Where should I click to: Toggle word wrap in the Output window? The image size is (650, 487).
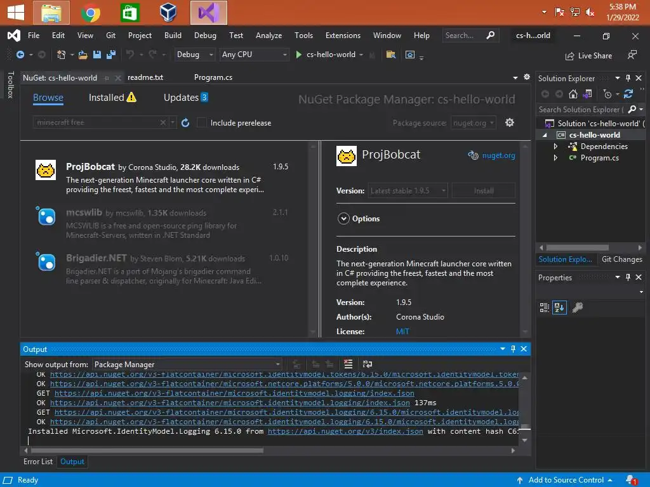(368, 364)
